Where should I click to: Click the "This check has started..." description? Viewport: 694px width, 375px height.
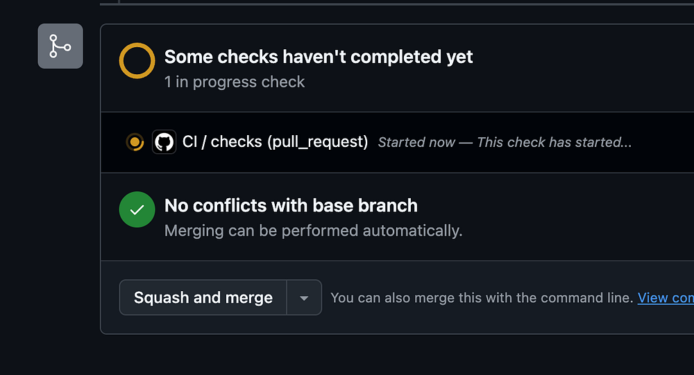click(x=555, y=143)
